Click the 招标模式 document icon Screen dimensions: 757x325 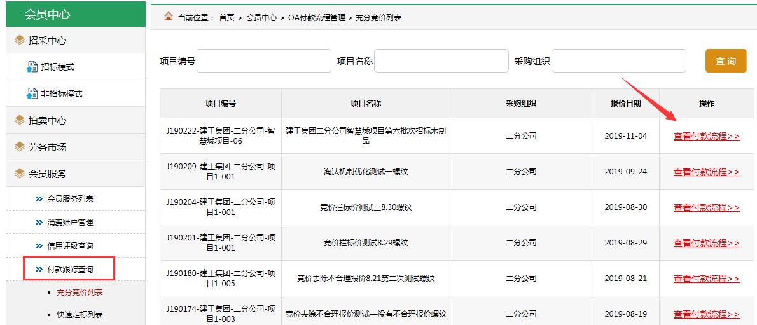[x=32, y=67]
